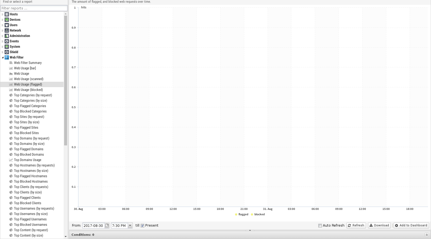
Task: Click the Administration category icon
Action: pyautogui.click(x=7, y=36)
